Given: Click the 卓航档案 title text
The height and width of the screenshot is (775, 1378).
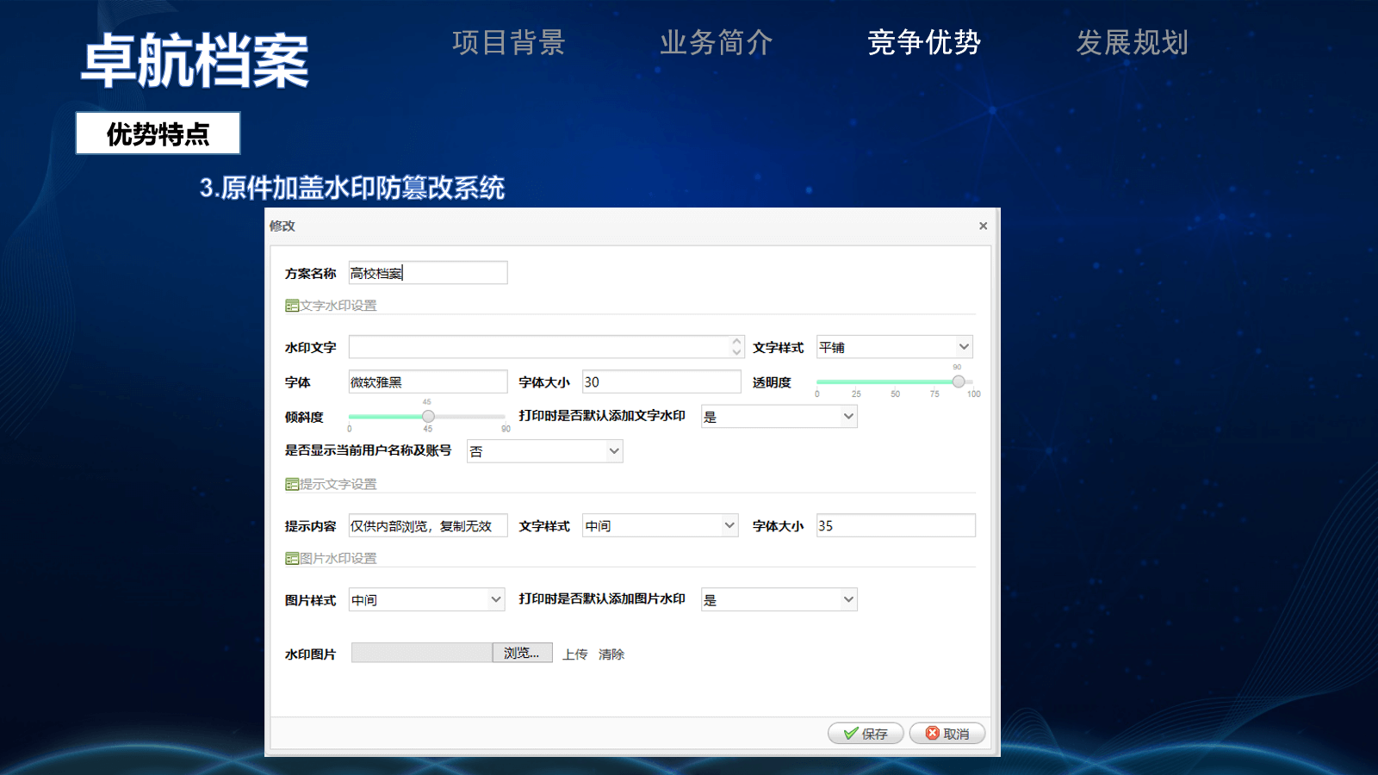Looking at the screenshot, I should [x=195, y=61].
